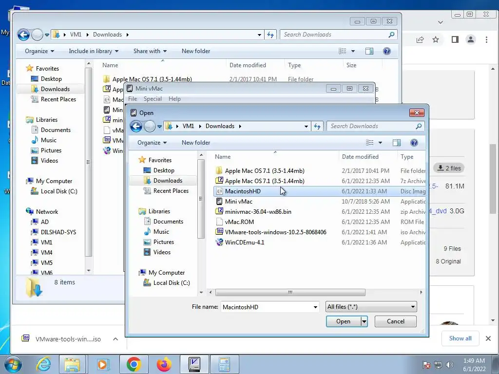Click the Windows Start button
This screenshot has height=374, width=499.
(13, 364)
